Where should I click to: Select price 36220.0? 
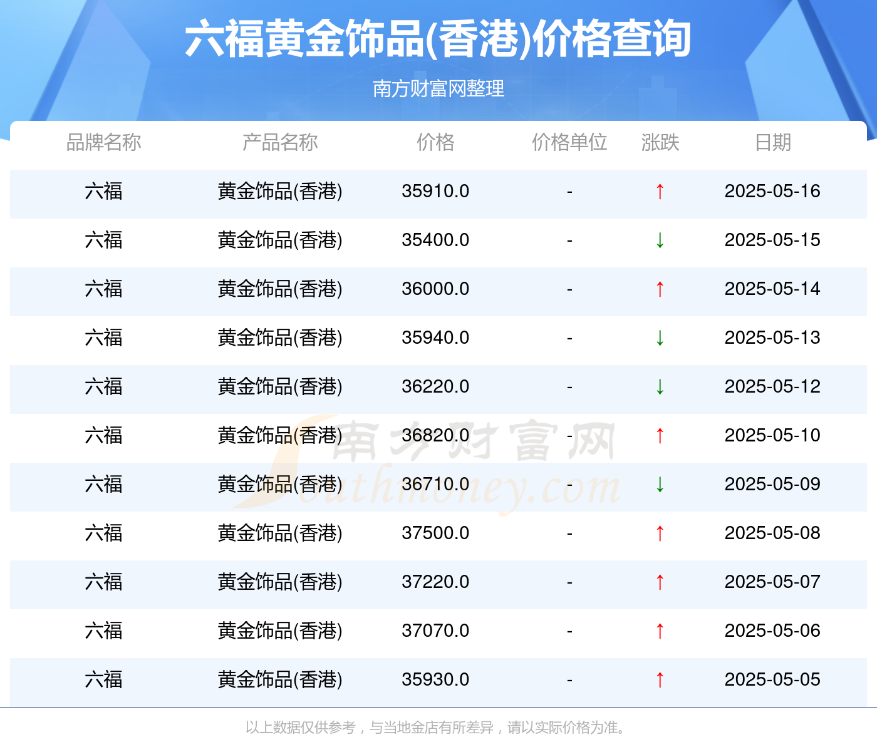435,386
